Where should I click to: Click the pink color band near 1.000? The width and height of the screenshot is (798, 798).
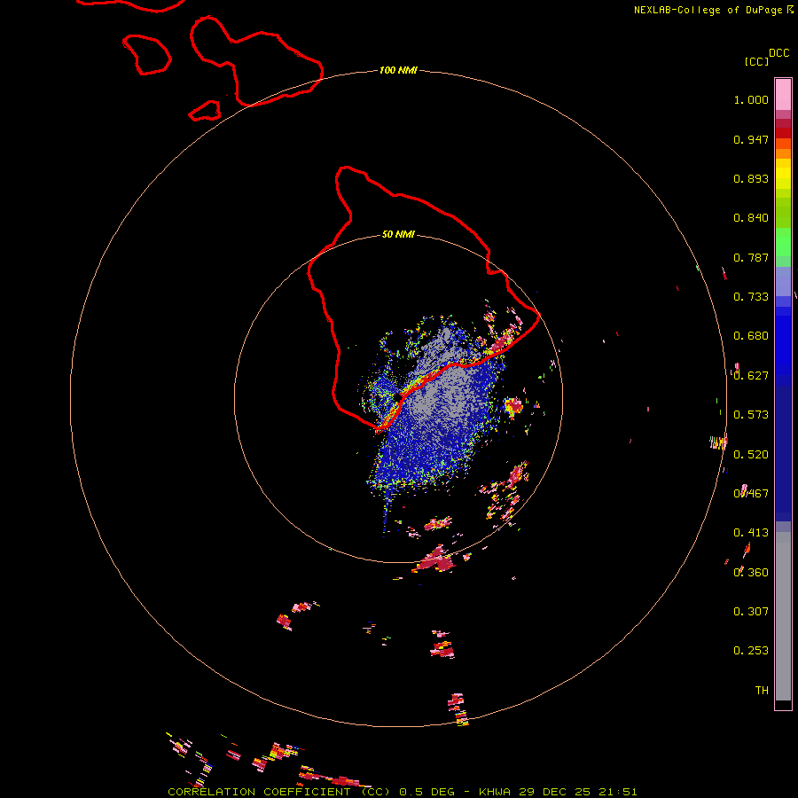[783, 94]
